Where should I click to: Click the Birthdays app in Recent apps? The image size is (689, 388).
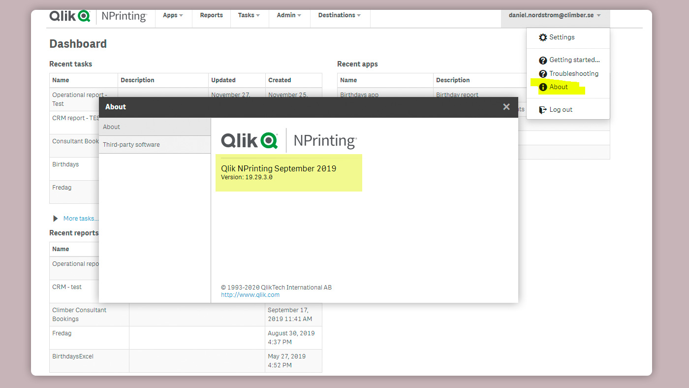click(x=359, y=95)
